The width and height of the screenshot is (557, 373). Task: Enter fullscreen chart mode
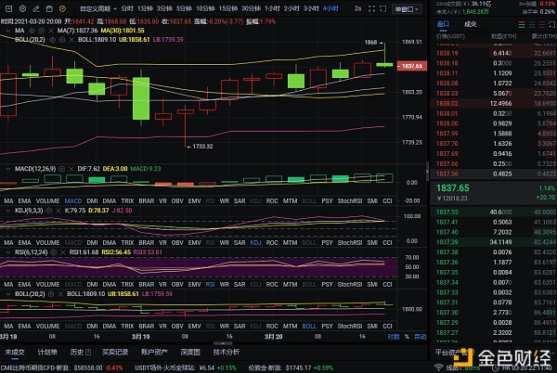(371, 8)
